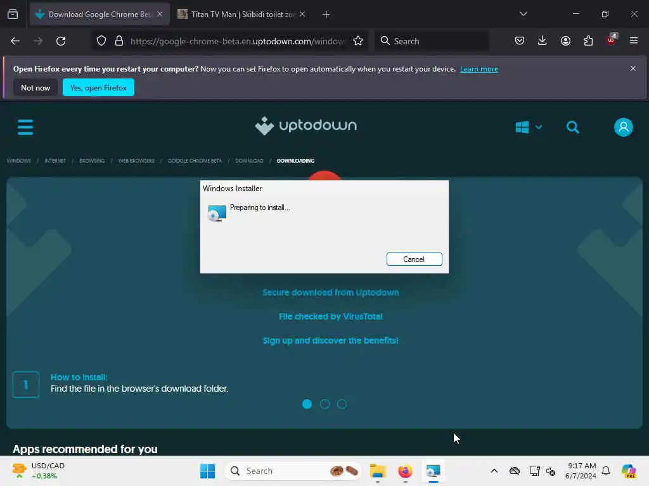Open the USD/CAD taskbar widget
This screenshot has width=649, height=486.
(39, 471)
